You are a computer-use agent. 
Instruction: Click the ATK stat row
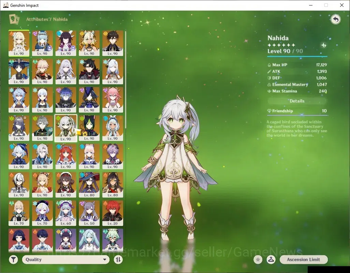click(297, 71)
